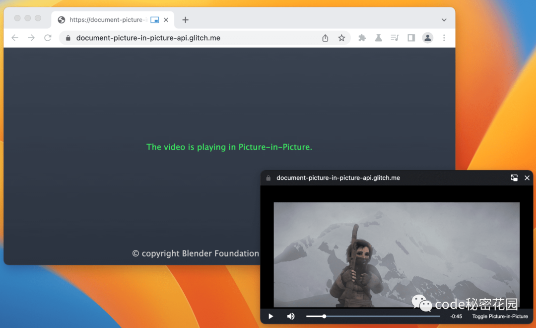
Task: Click the video progress slider thumb
Action: 324,317
